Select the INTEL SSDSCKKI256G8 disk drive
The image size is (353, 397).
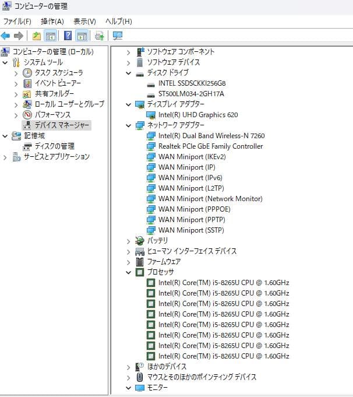(x=191, y=83)
